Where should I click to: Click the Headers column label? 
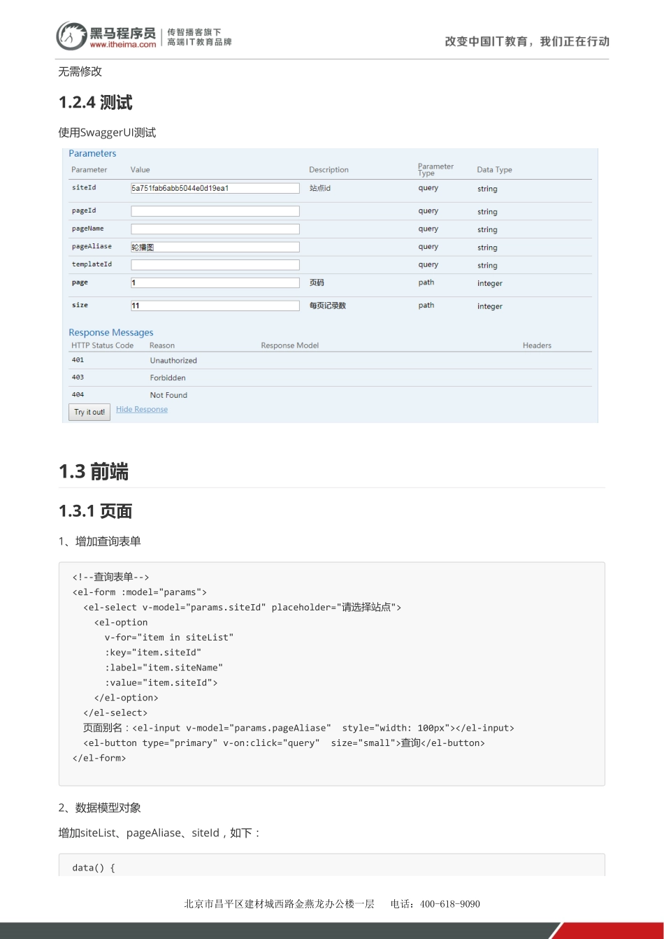click(537, 345)
